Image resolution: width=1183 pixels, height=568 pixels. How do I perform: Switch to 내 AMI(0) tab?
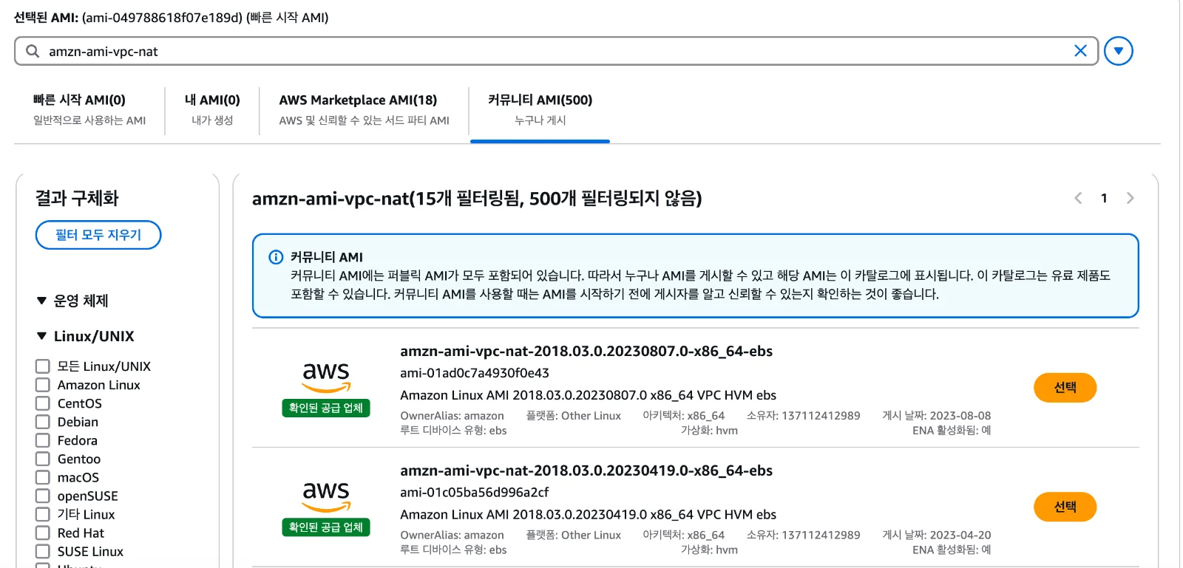pos(212,109)
